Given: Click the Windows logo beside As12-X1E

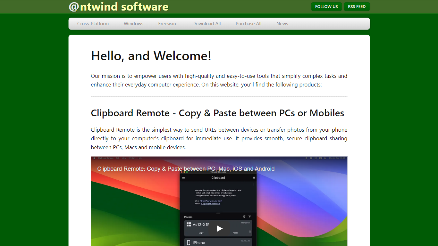Looking at the screenshot, I should tap(189, 225).
